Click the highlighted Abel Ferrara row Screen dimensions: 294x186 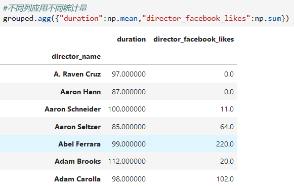click(118, 143)
